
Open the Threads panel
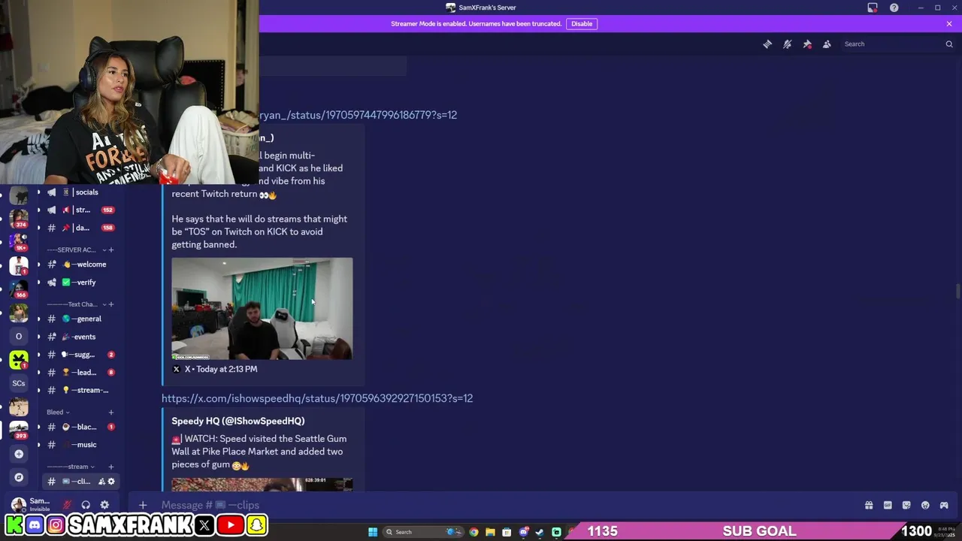[x=767, y=44]
